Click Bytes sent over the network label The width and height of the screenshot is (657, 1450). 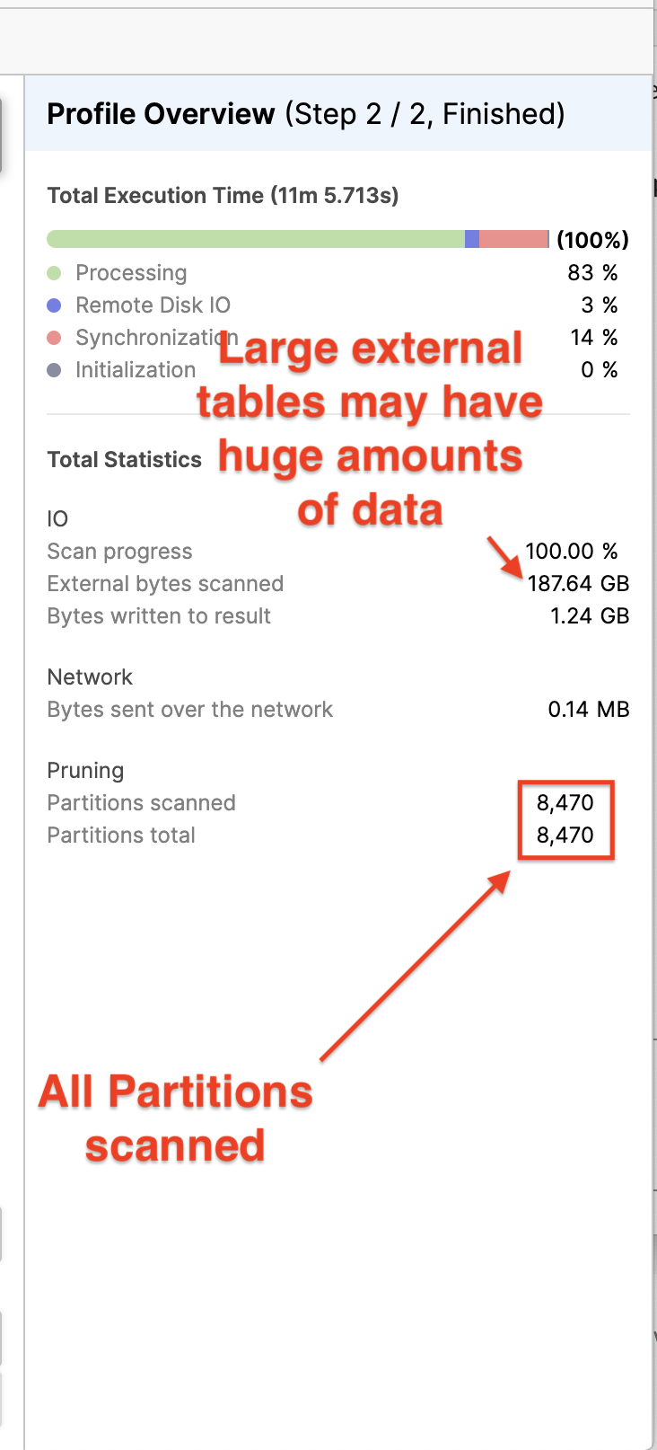click(x=189, y=710)
